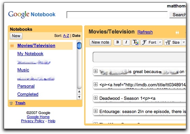Click the Size dropdown arrow
The height and width of the screenshot is (134, 190).
pyautogui.click(x=184, y=42)
